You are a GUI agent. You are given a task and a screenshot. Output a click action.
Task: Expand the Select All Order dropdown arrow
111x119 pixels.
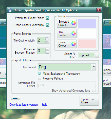click(x=97, y=55)
